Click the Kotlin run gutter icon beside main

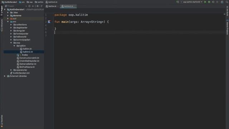[x=49, y=22]
